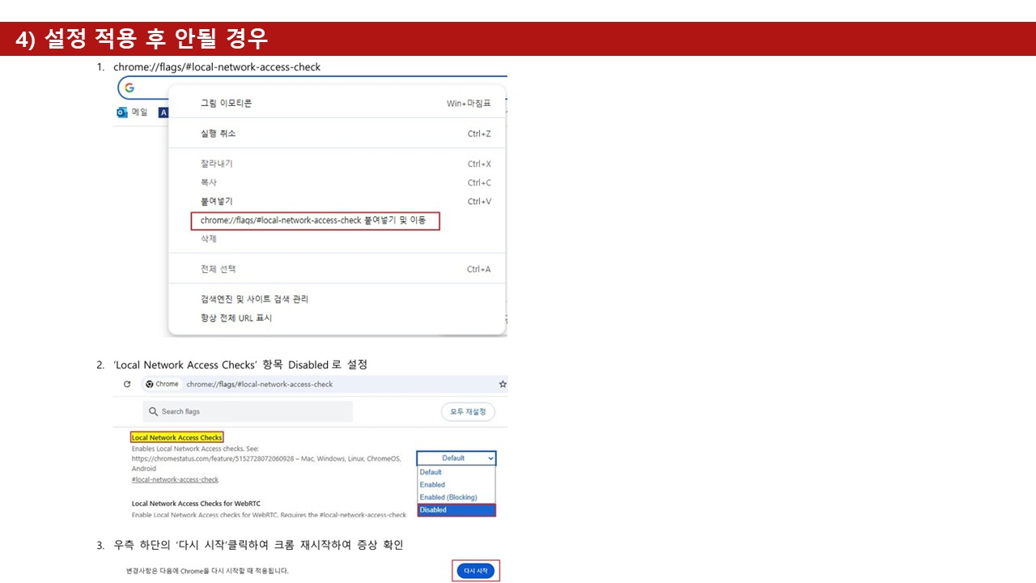The height and width of the screenshot is (583, 1036).
Task: Expand the Default flag state dropdown
Action: click(456, 458)
